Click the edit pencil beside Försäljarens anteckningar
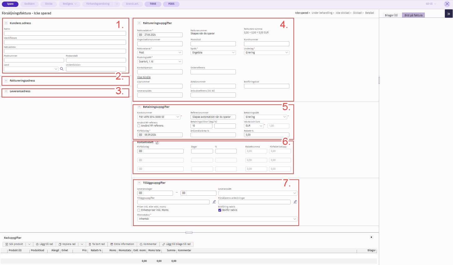This screenshot has width=453, height=265. pos(295,202)
